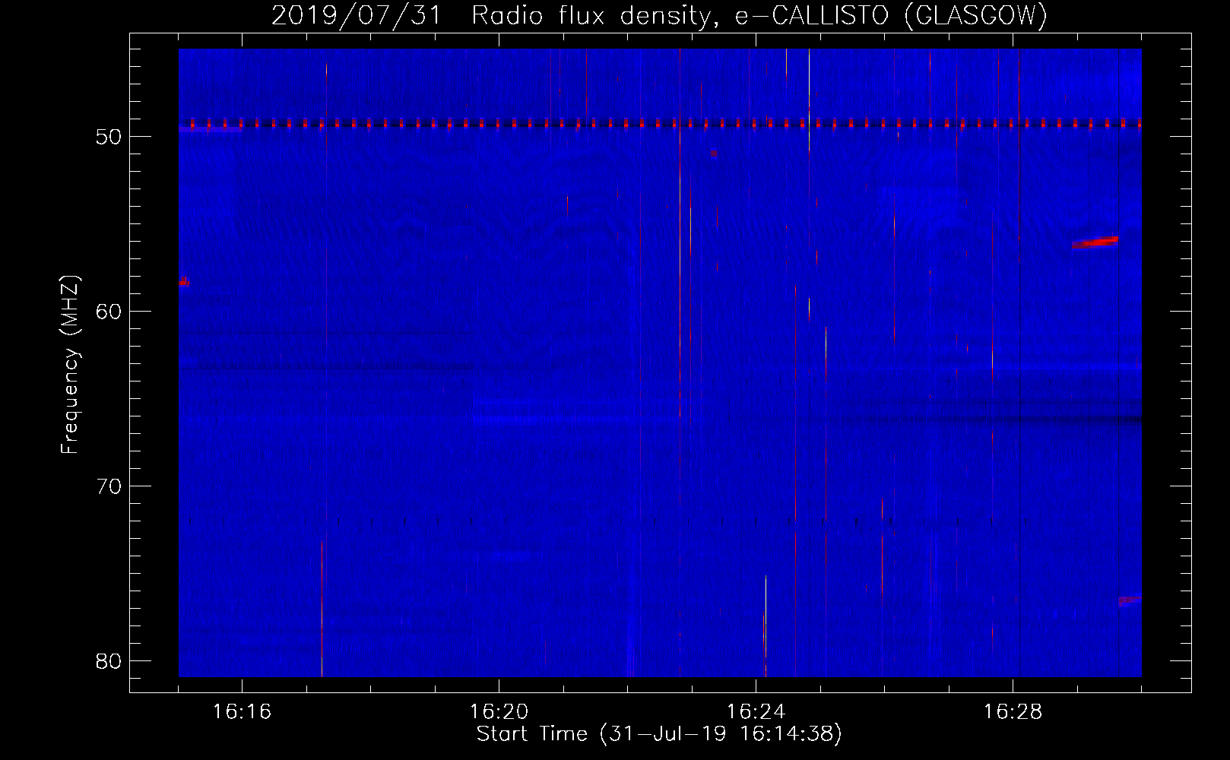Click the plot title 'Radio flux density, e-CALLISTO (GLASGOW)'
This screenshot has width=1230, height=760.
tap(759, 15)
